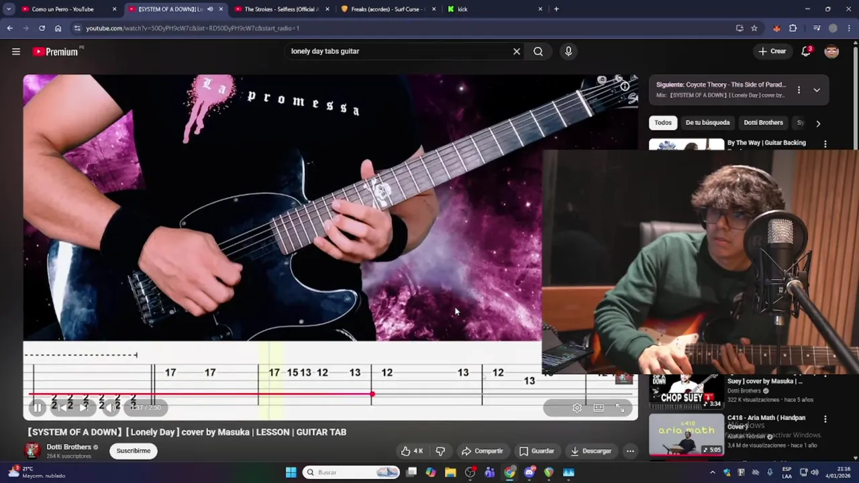The height and width of the screenshot is (483, 859).
Task: Click the Chrome address bar URL
Action: coord(193,28)
